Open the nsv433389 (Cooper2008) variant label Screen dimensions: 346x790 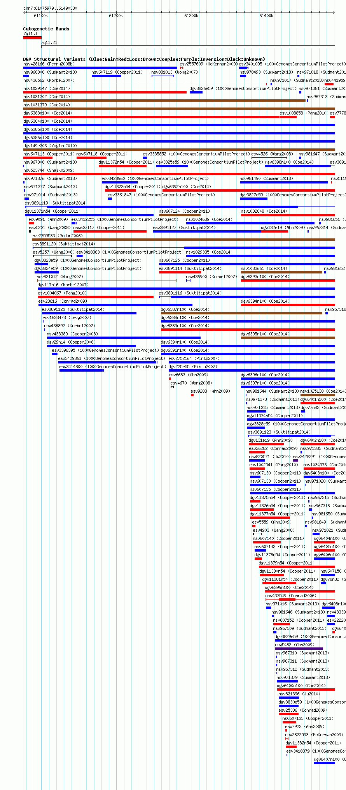[73, 334]
